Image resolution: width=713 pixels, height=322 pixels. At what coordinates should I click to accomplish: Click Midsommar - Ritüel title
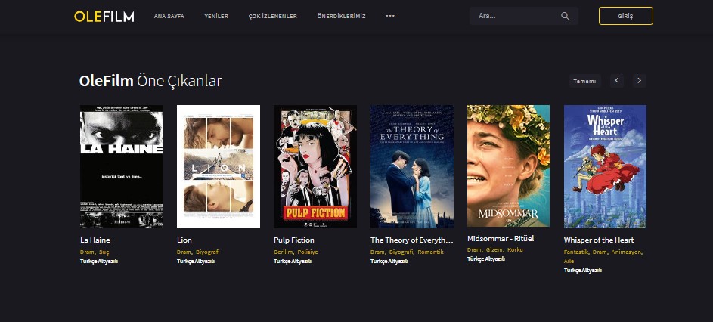[x=501, y=238]
